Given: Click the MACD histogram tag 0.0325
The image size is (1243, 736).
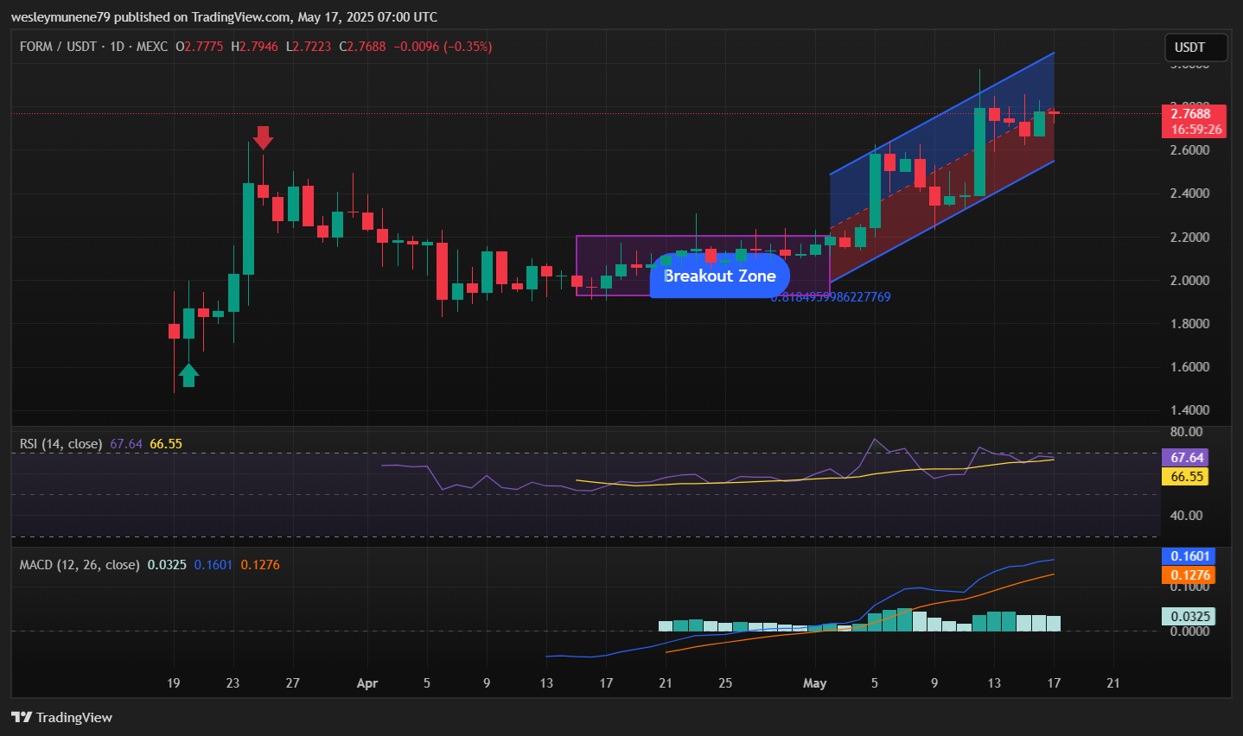Looking at the screenshot, I should [x=1189, y=617].
